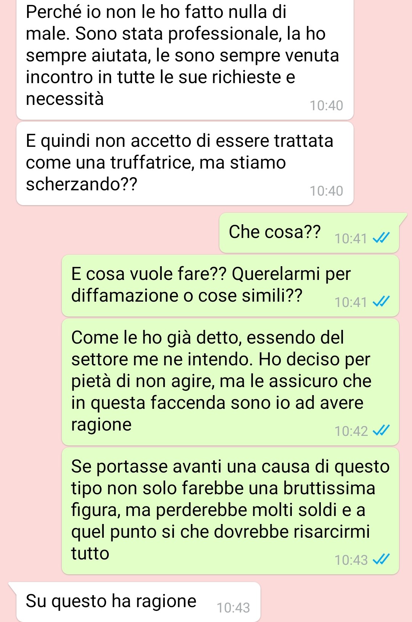Tap blue ticks on the 10:43 sent message
Screen dimensions: 412x622
coord(381,560)
